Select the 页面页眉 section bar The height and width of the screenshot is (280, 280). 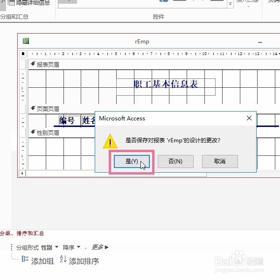point(154,109)
